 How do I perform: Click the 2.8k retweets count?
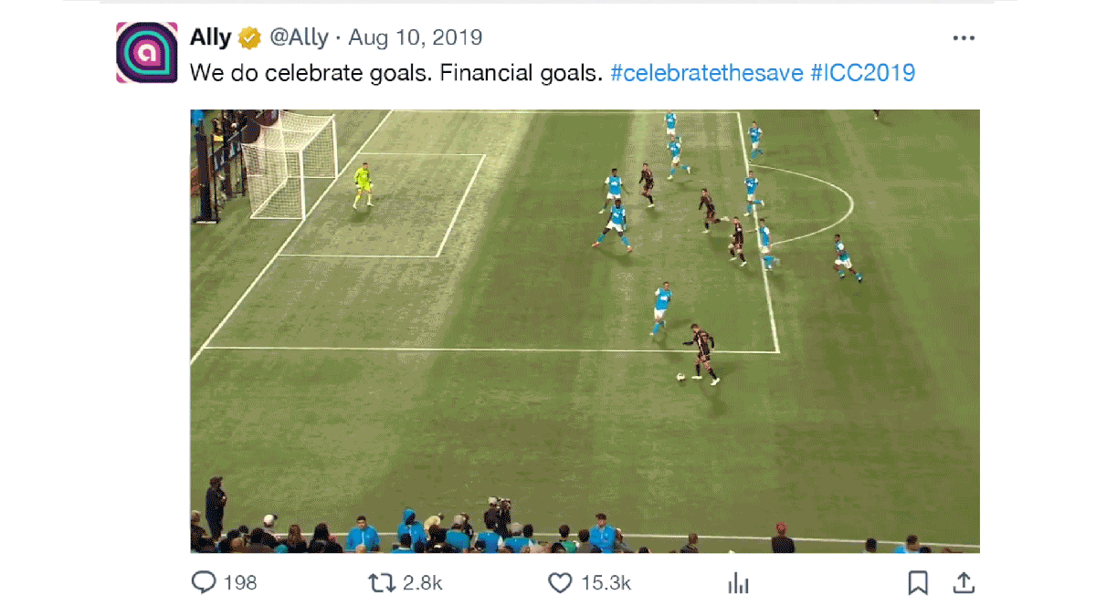(x=423, y=582)
